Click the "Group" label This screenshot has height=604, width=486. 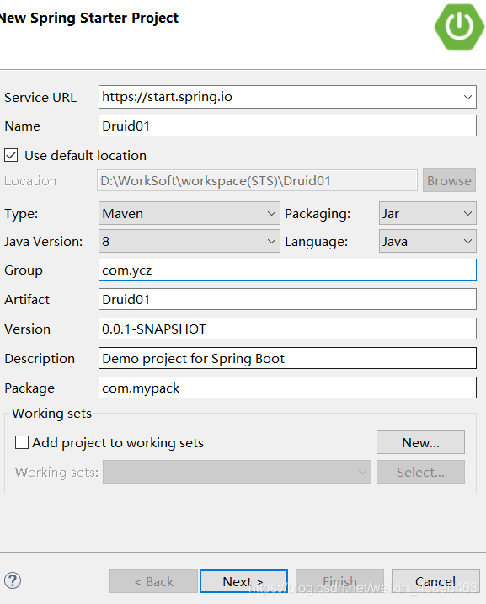pos(24,270)
